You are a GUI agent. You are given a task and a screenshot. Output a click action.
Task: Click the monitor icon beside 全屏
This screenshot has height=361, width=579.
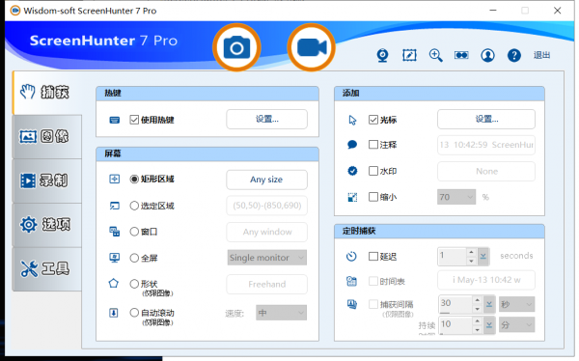point(114,258)
